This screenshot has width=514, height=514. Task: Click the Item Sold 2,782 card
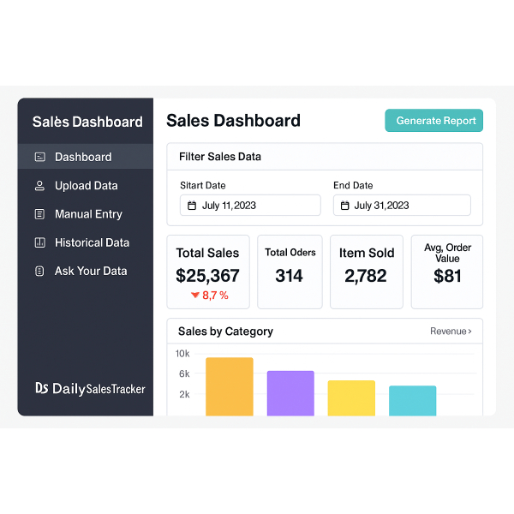click(x=367, y=272)
